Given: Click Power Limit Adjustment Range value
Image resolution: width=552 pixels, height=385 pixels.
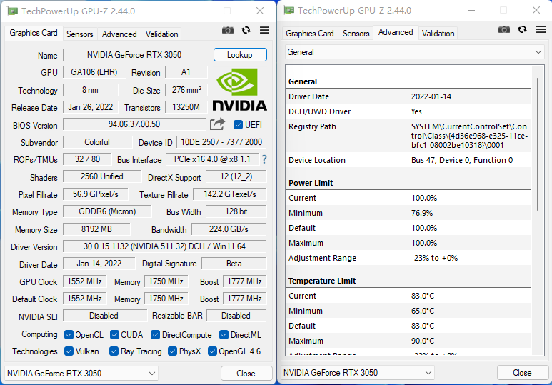Looking at the screenshot, I should click(x=434, y=258).
